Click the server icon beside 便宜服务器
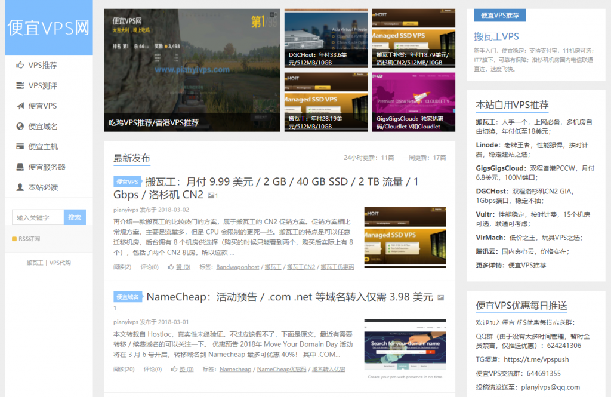611x397 pixels. coord(20,167)
